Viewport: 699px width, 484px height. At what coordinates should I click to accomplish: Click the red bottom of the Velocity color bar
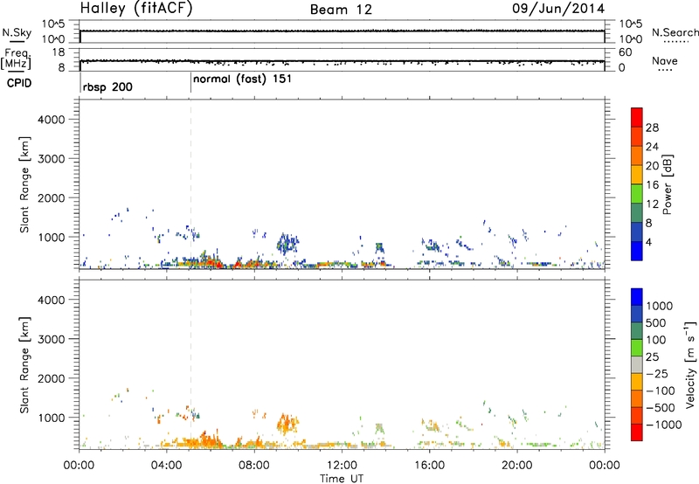(637, 432)
